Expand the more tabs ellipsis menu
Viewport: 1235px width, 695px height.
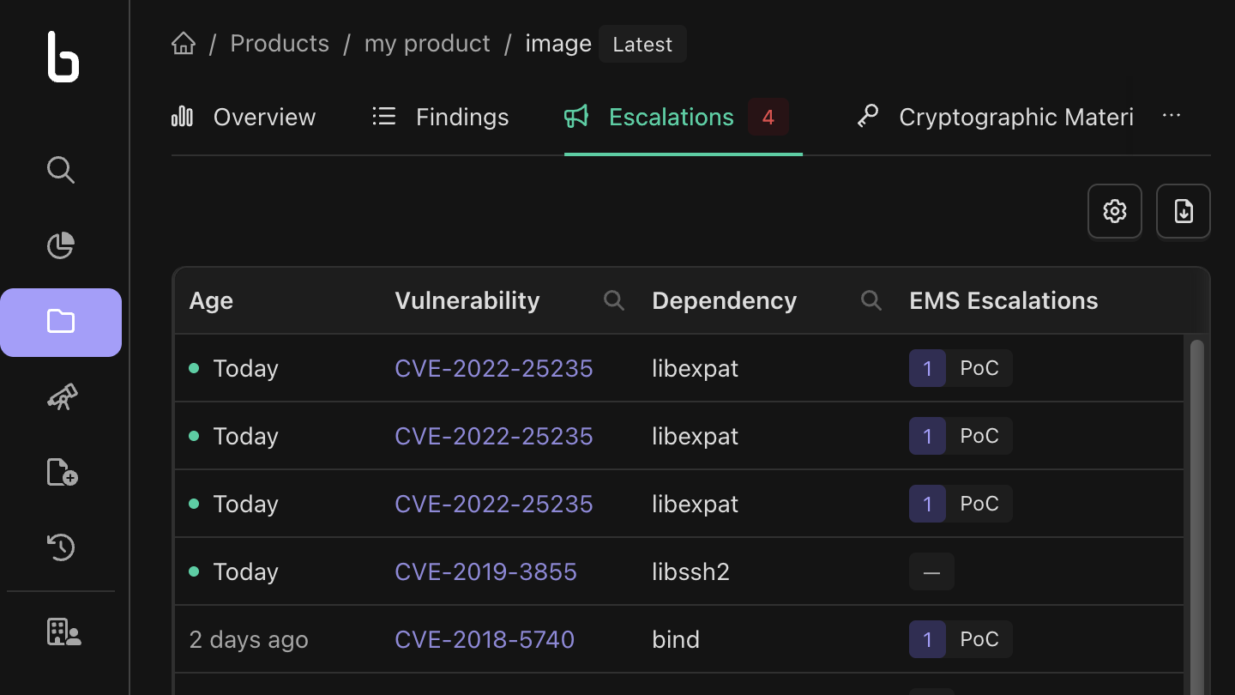1172,117
